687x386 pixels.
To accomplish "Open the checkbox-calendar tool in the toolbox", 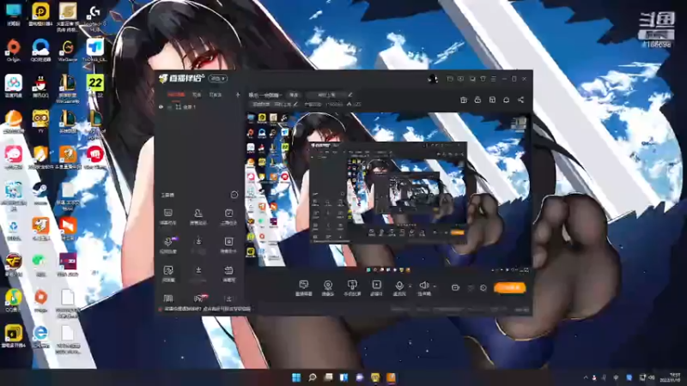I will (x=228, y=216).
